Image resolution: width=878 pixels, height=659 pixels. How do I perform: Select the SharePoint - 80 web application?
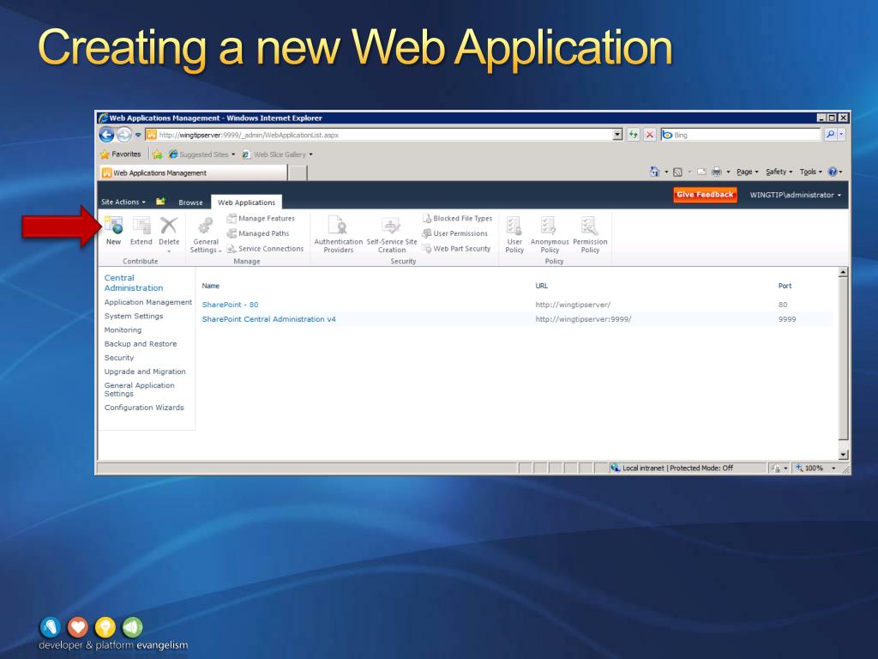click(230, 305)
